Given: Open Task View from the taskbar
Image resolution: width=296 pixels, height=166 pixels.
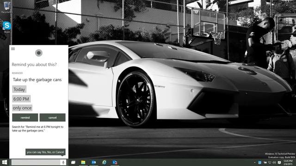Looking at the screenshot, I should pyautogui.click(x=73, y=162).
